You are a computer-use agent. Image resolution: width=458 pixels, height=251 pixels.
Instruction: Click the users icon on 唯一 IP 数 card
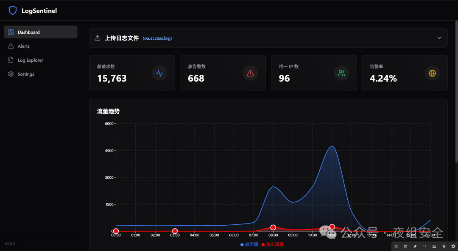341,73
